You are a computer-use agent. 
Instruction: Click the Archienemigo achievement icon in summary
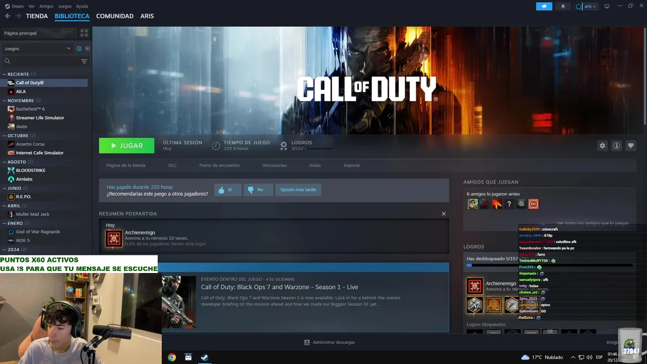(114, 239)
